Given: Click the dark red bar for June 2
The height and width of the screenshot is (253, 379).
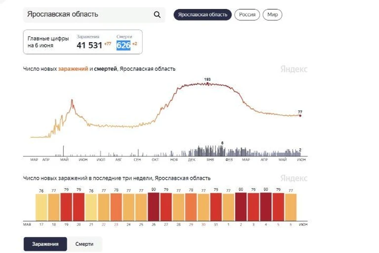Looking at the screenshot, I should [241, 206].
